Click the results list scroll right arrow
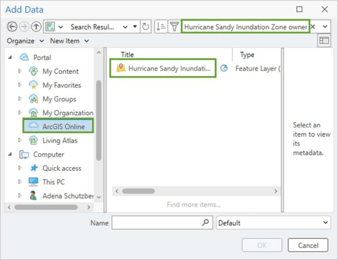This screenshot has height=260, width=338. tap(276, 191)
